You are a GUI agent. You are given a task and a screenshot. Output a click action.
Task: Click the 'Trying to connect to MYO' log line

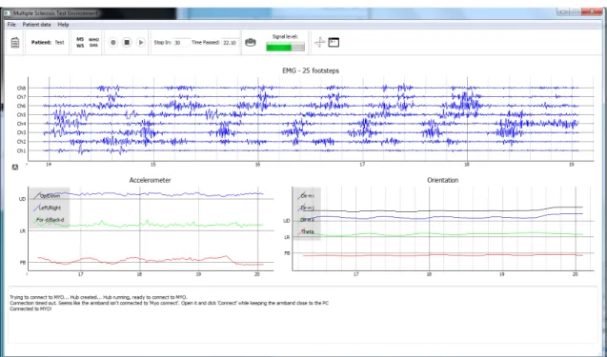[98, 297]
